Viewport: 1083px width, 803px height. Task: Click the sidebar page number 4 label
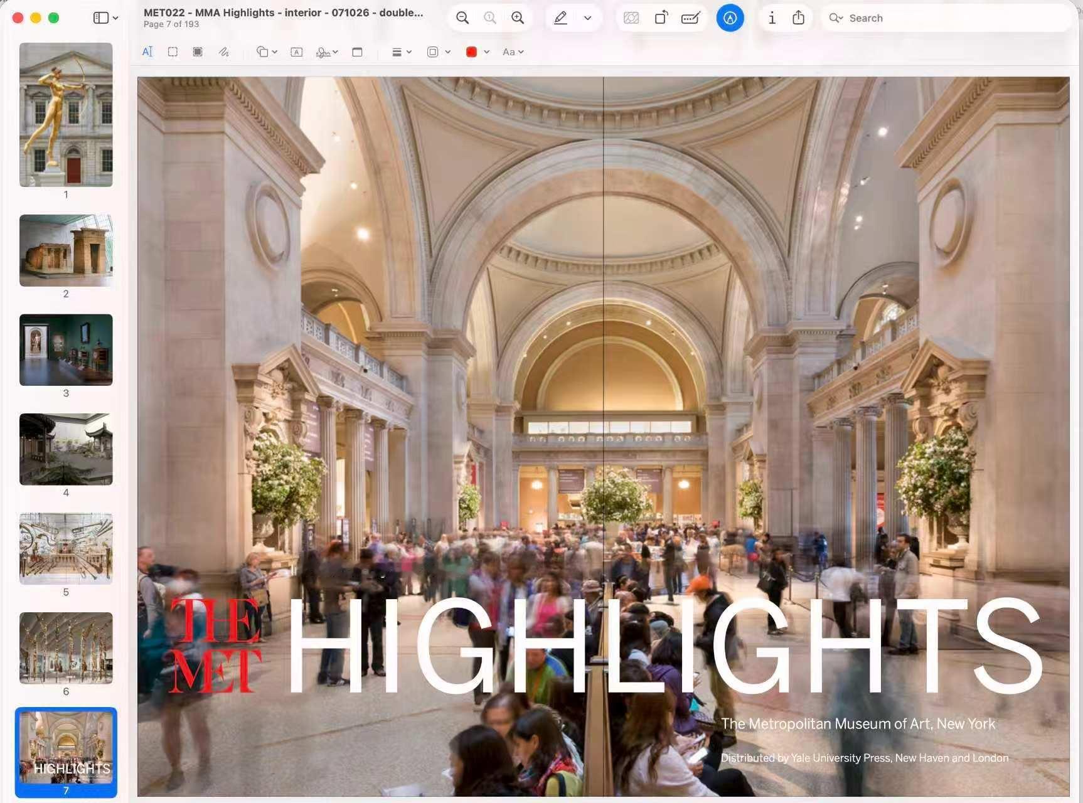pos(66,492)
